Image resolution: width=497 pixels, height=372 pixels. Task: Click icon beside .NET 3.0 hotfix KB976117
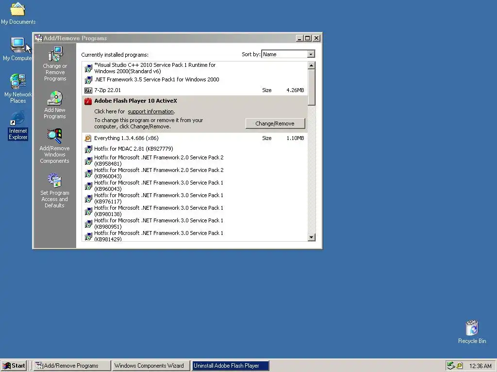click(88, 199)
